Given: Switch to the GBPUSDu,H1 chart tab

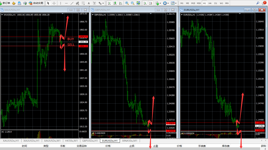Looking at the screenshot, I should tap(90, 140).
